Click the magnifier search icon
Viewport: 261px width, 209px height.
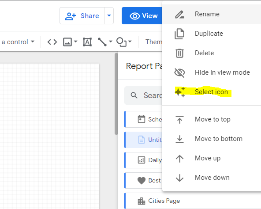pyautogui.click(x=134, y=95)
